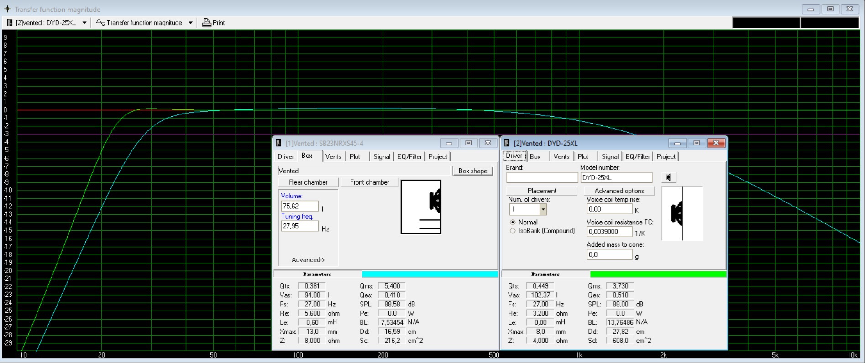Click the Sd value 608,0 in the DYD-25XL window
This screenshot has width=865, height=363.
tap(620, 341)
